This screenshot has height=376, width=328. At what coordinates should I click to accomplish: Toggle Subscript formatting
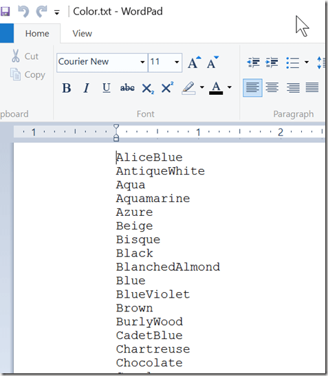(x=148, y=88)
